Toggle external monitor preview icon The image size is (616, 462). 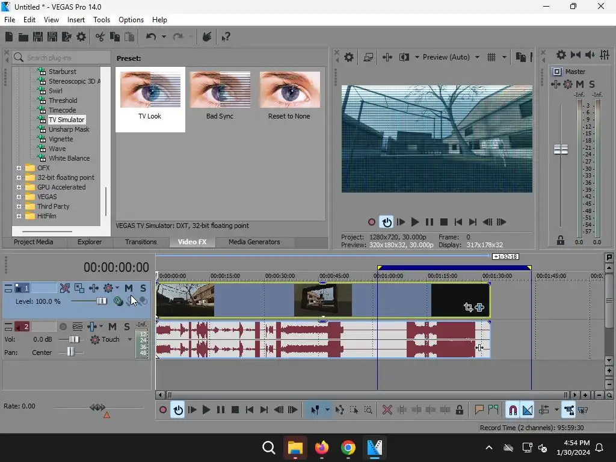click(368, 57)
